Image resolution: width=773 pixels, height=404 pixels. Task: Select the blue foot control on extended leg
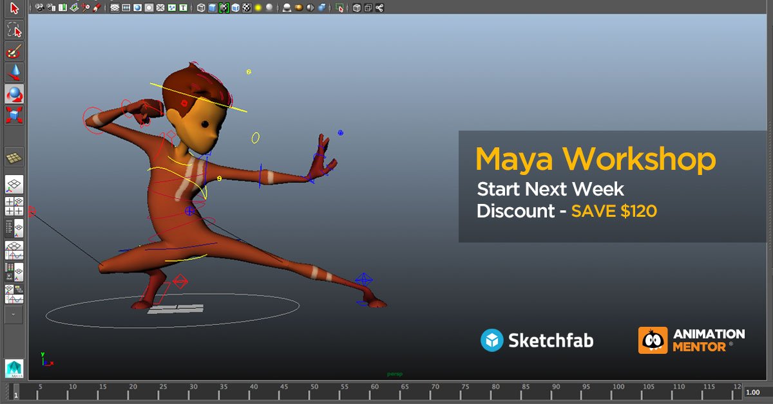pyautogui.click(x=364, y=280)
